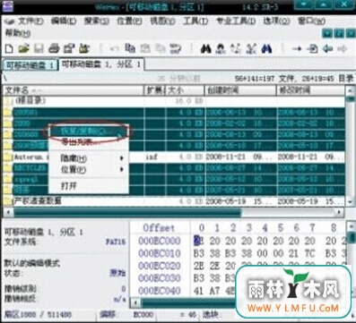Sort by the 文件名 column header
The image size is (356, 323).
[74, 90]
